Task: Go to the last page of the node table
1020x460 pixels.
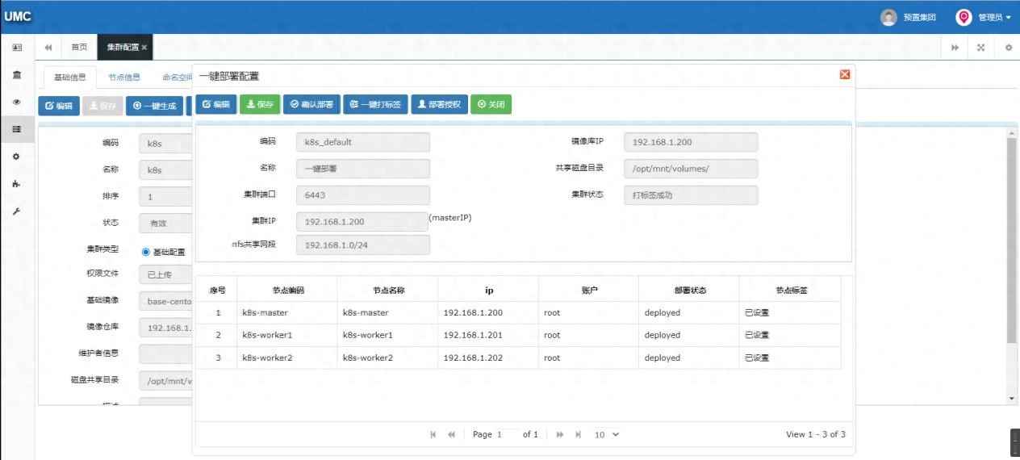Action: [x=578, y=434]
